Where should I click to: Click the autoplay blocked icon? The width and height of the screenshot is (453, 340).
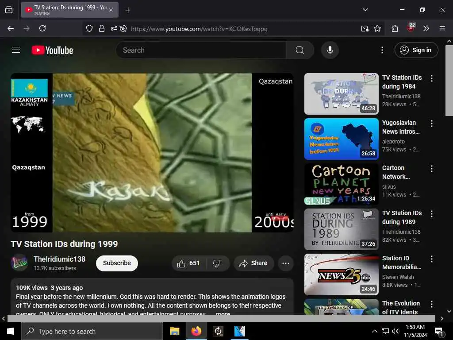(x=123, y=29)
